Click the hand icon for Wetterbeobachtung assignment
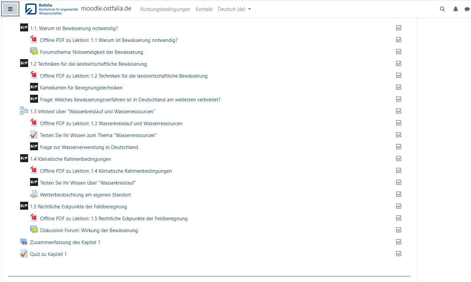Image resolution: width=471 pixels, height=282 pixels. [x=34, y=194]
